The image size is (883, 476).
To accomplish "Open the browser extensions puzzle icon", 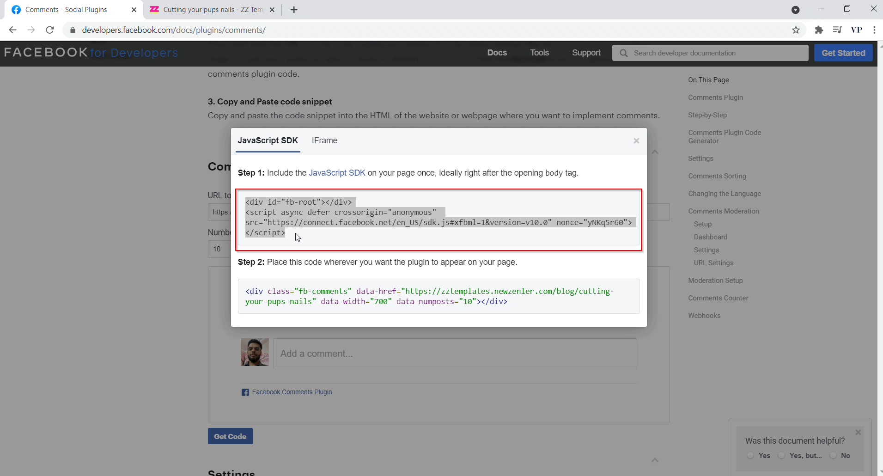I will click(x=819, y=30).
